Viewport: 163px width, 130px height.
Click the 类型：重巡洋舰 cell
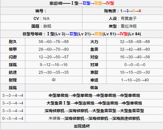click(x=123, y=26)
